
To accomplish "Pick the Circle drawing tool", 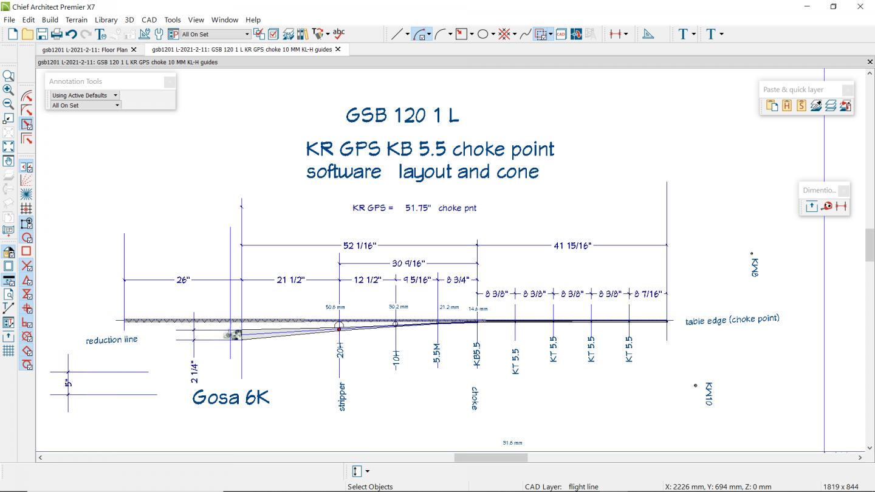I will tap(482, 34).
